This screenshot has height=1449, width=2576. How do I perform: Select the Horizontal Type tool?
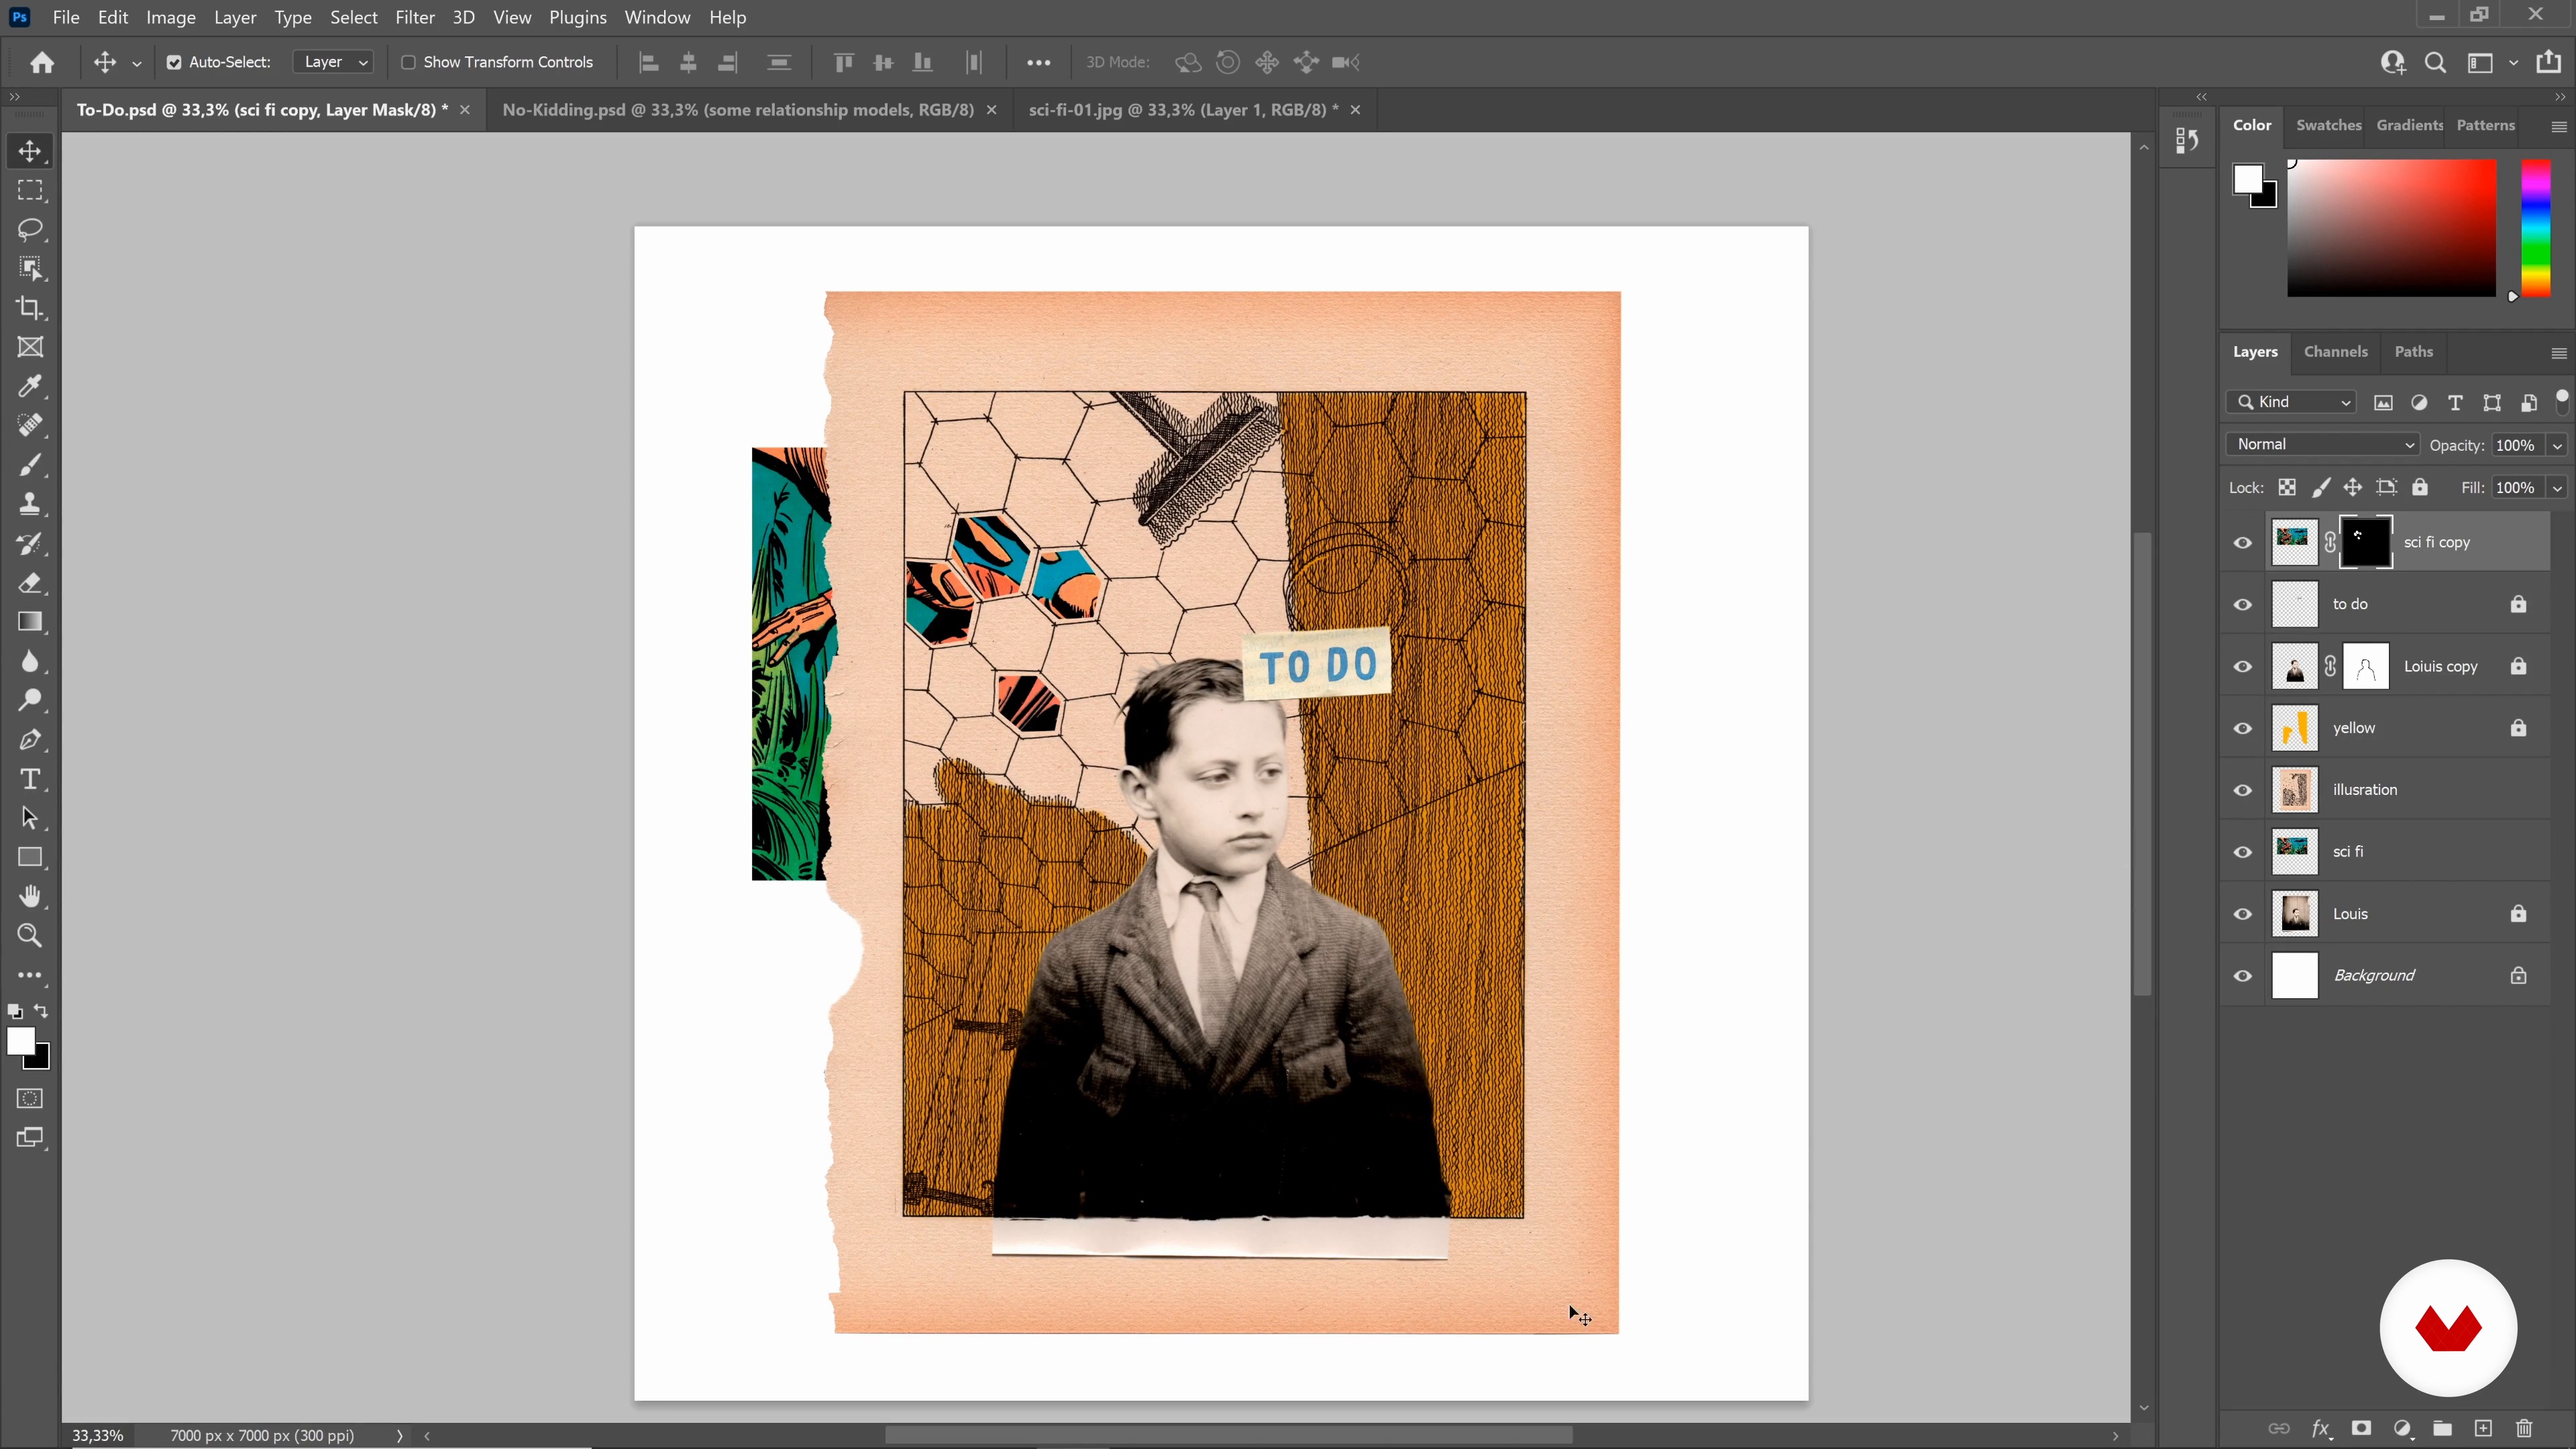pyautogui.click(x=30, y=779)
